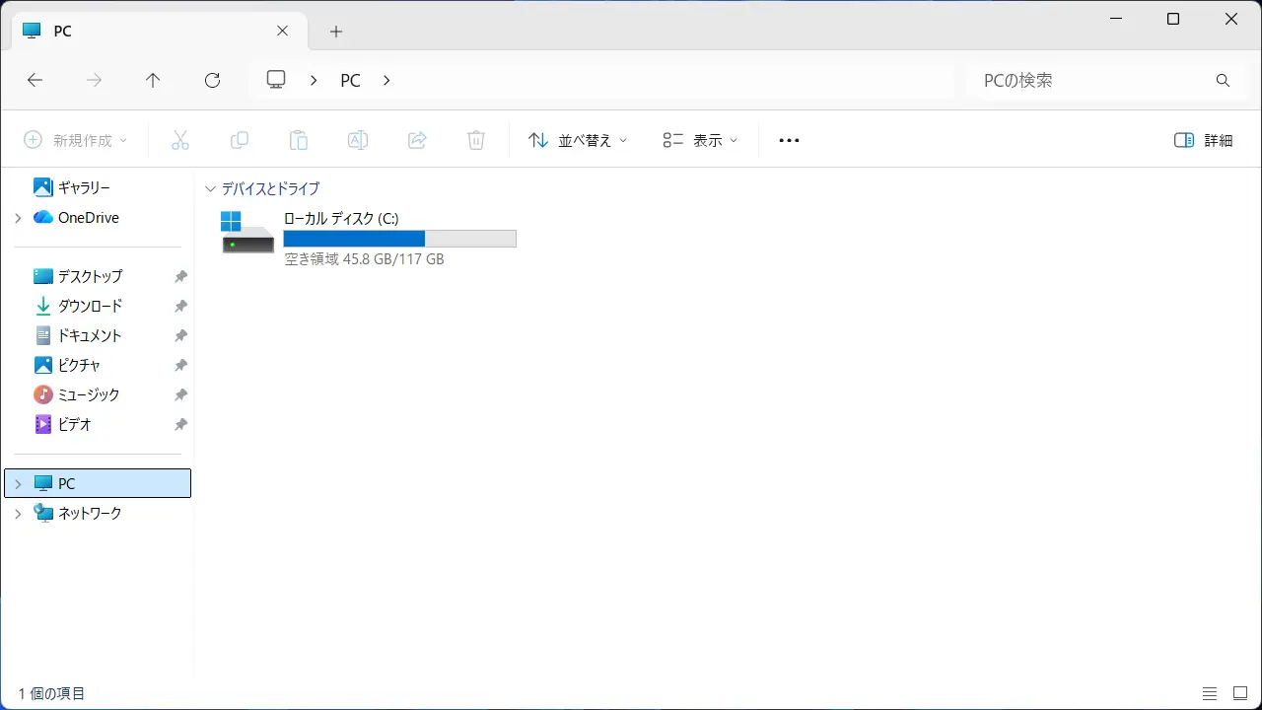This screenshot has width=1262, height=710.
Task: Toggle the 詳細 details pane
Action: tap(1203, 140)
